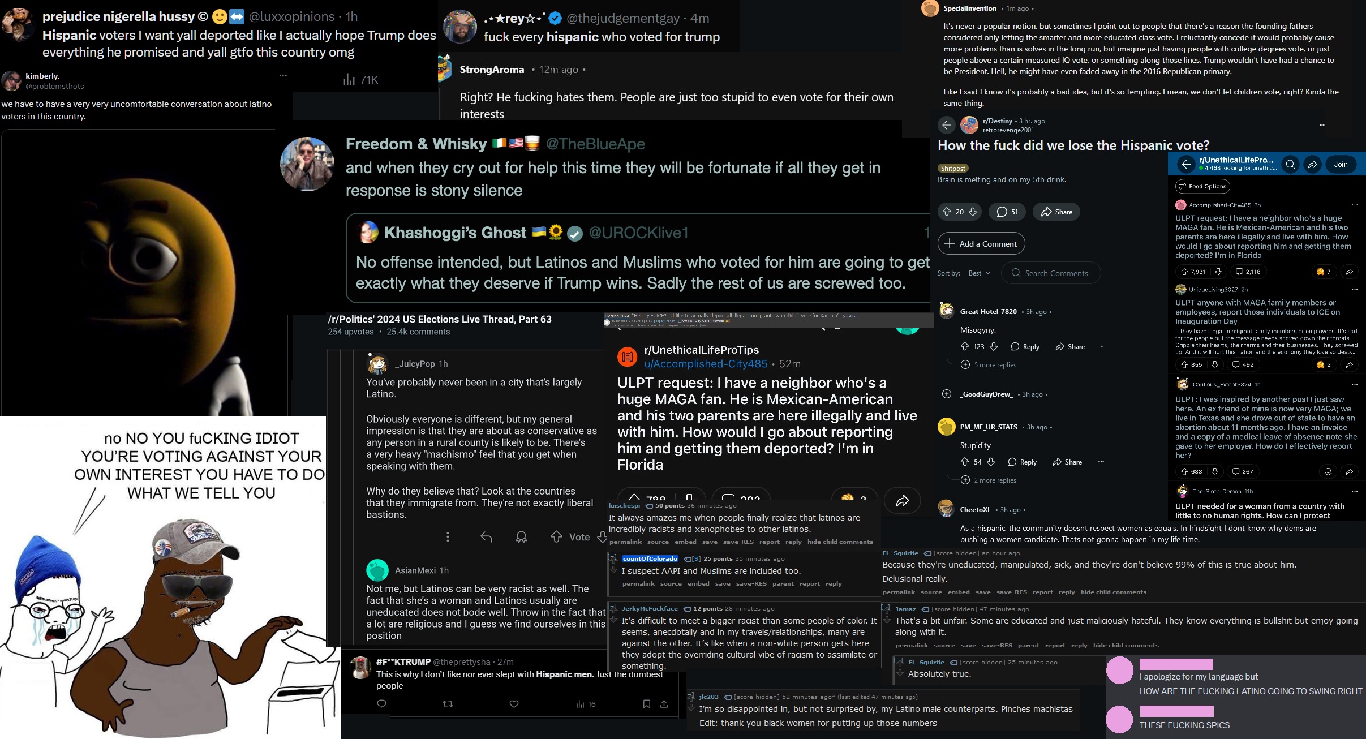Click Reply on PM_ME_UR_STATS Stupidity comment

(x=1023, y=462)
